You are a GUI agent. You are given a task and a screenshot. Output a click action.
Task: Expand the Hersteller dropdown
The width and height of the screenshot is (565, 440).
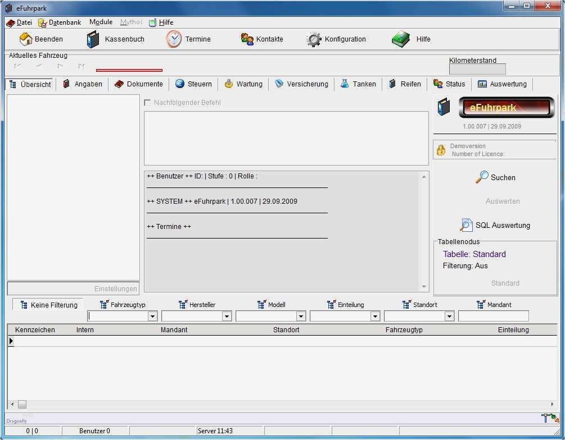[x=227, y=316]
